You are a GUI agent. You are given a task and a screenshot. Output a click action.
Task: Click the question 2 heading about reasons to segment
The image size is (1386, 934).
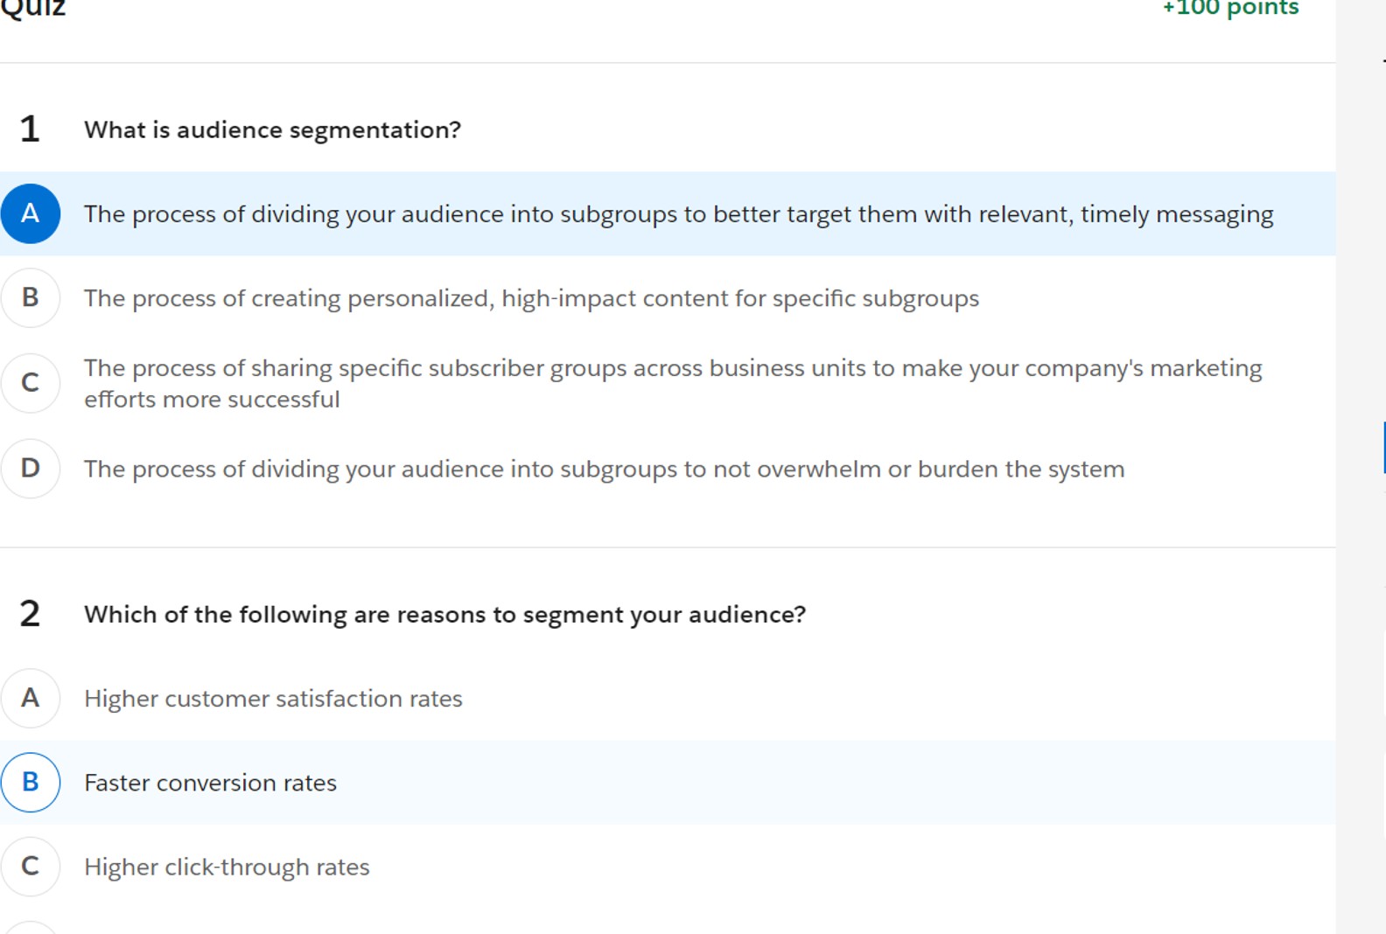point(444,613)
